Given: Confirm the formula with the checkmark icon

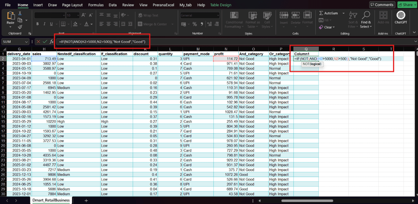Looking at the screenshot, I should point(45,41).
